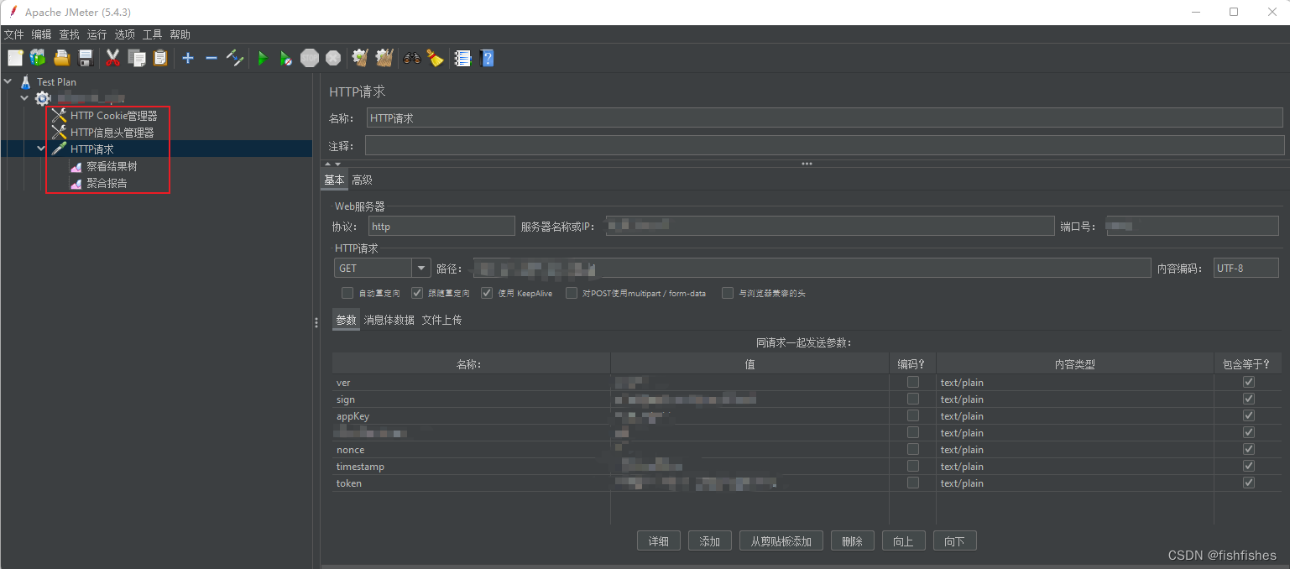Open the 运行 menu
This screenshot has height=569, width=1290.
point(97,34)
